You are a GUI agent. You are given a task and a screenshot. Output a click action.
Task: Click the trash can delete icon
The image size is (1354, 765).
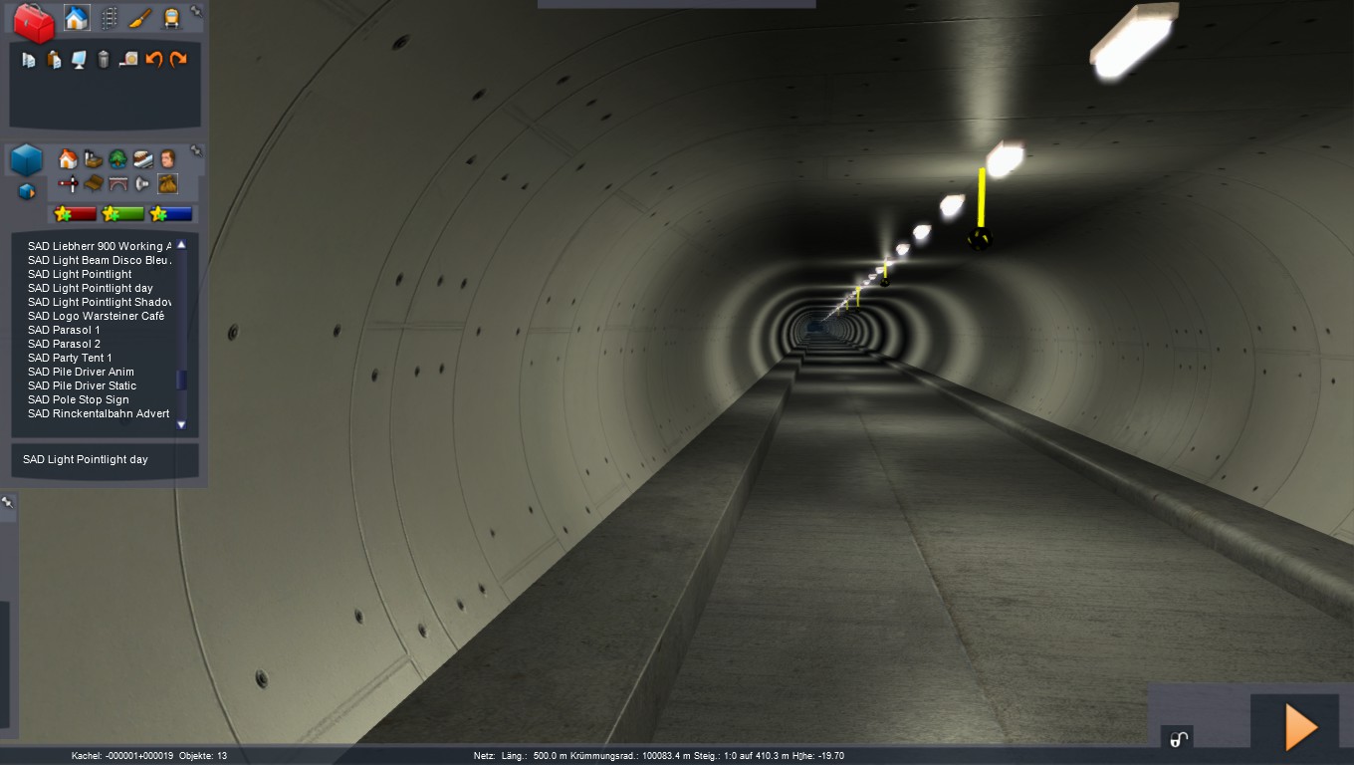click(104, 60)
